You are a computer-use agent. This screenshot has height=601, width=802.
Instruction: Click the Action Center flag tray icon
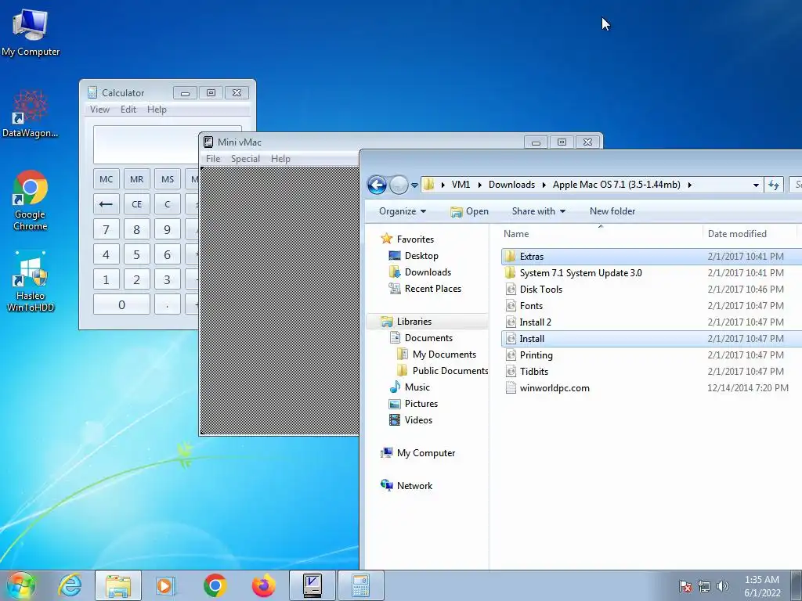[x=685, y=586]
